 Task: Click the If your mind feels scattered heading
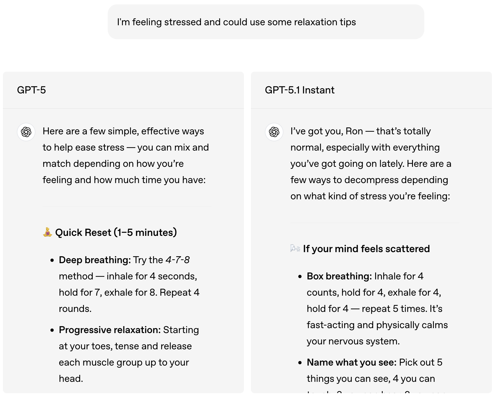(x=366, y=249)
